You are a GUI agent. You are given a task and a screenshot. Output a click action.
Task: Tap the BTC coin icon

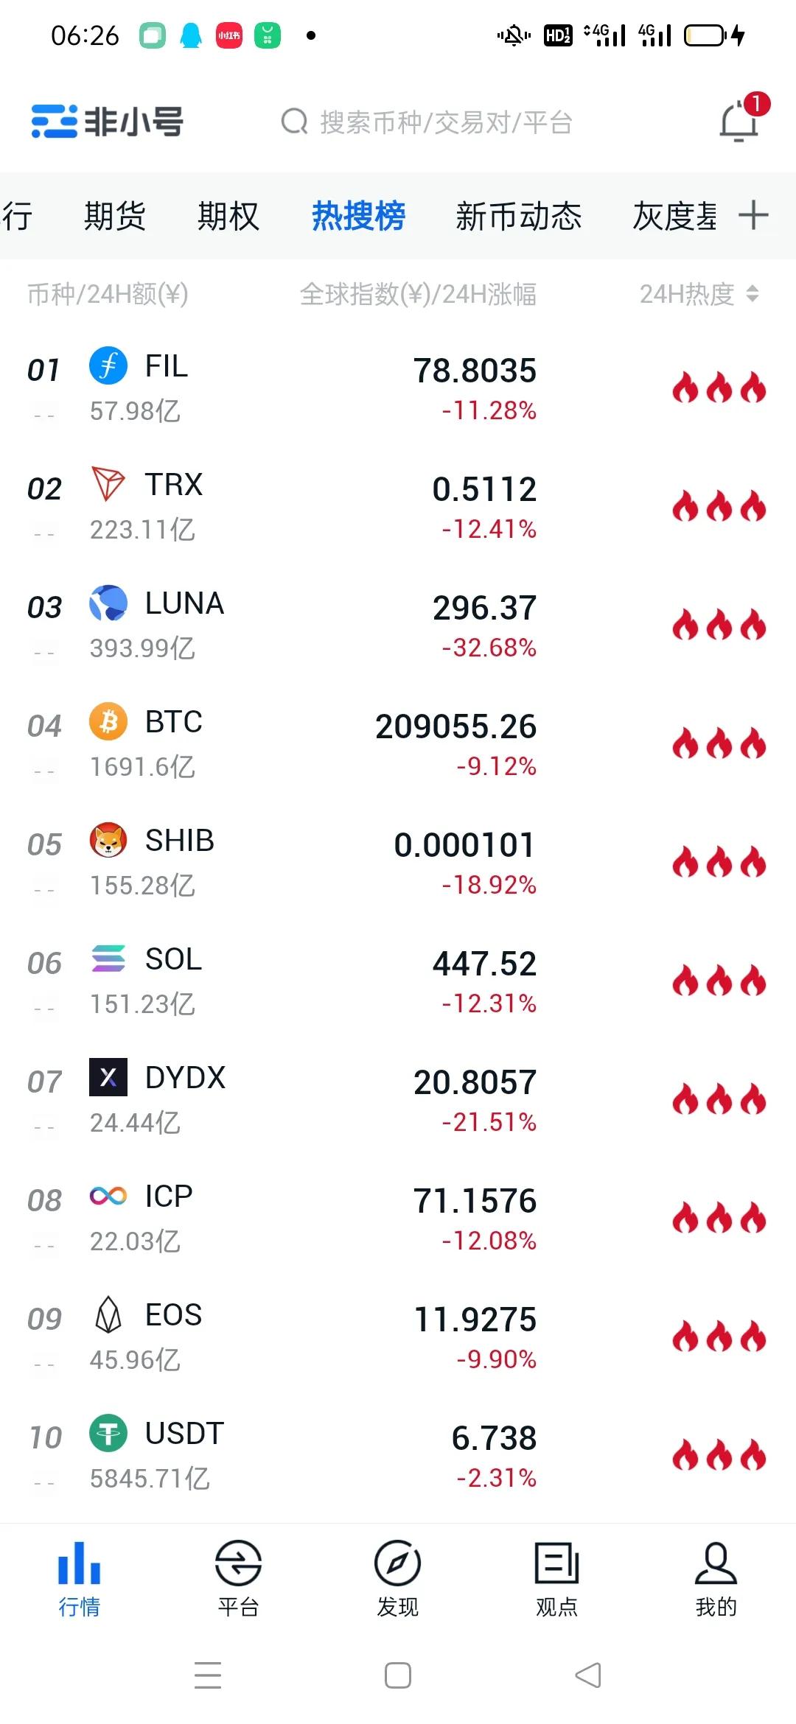coord(108,722)
